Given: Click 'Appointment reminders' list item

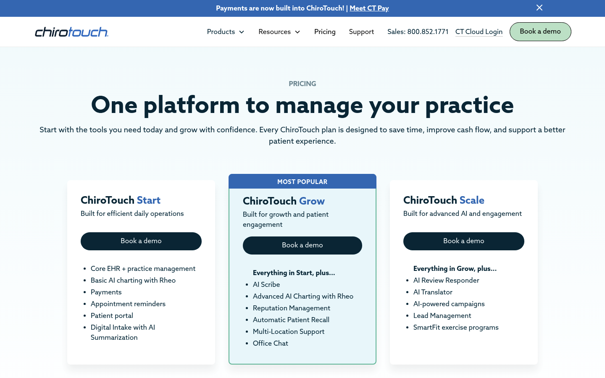Looking at the screenshot, I should (x=128, y=304).
